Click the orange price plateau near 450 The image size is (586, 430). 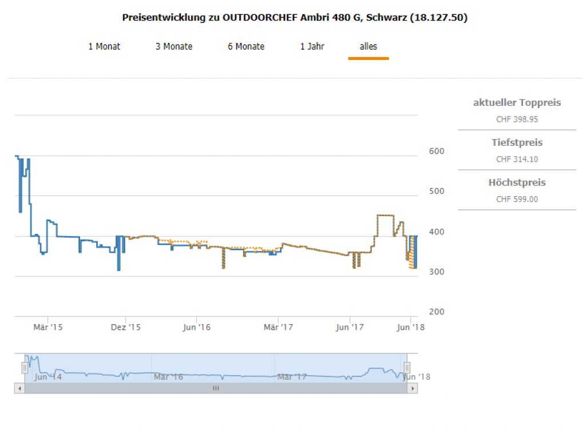click(x=385, y=216)
